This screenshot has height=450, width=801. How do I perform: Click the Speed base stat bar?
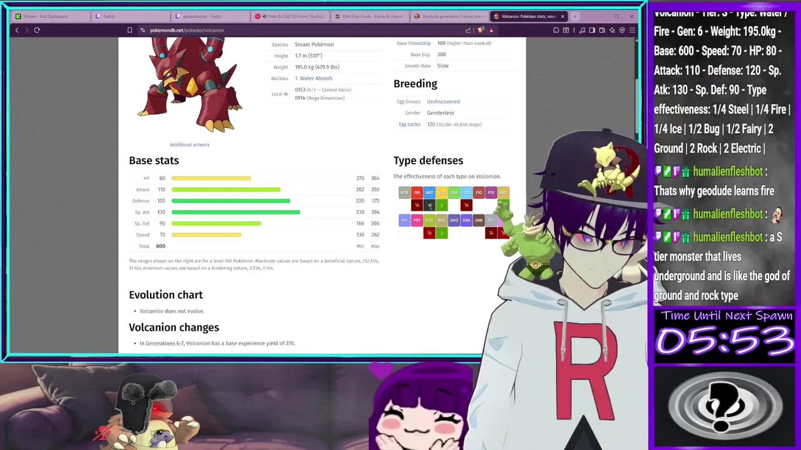point(207,234)
